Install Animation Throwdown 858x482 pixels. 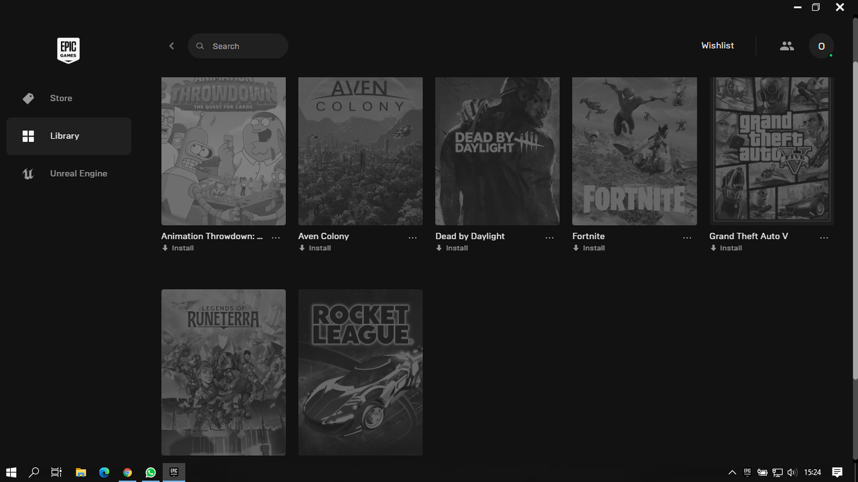tap(178, 248)
